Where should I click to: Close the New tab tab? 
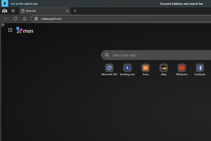click(67, 11)
